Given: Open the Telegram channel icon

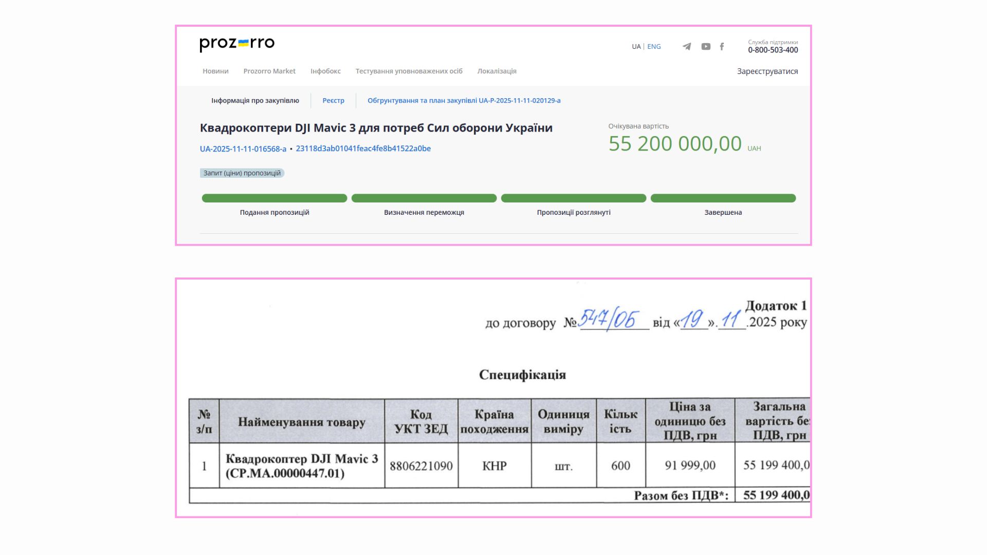Looking at the screenshot, I should [x=687, y=47].
